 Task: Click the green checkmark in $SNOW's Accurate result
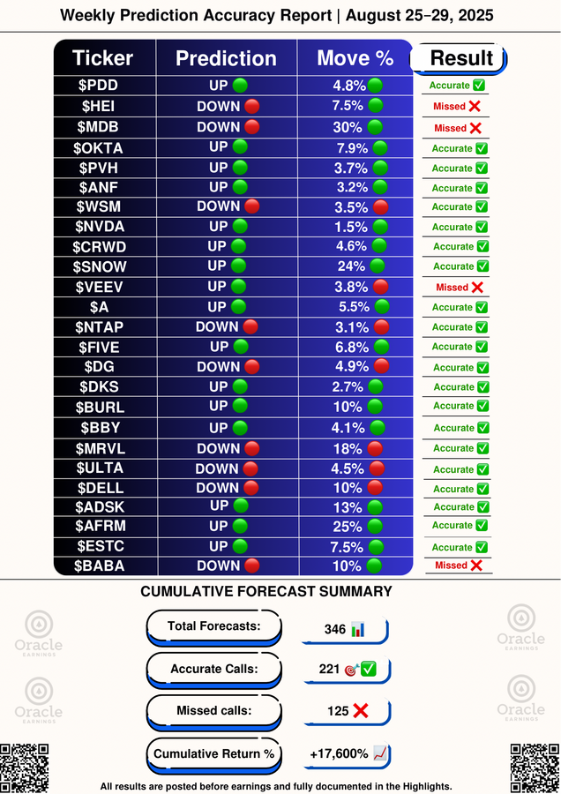click(x=481, y=266)
